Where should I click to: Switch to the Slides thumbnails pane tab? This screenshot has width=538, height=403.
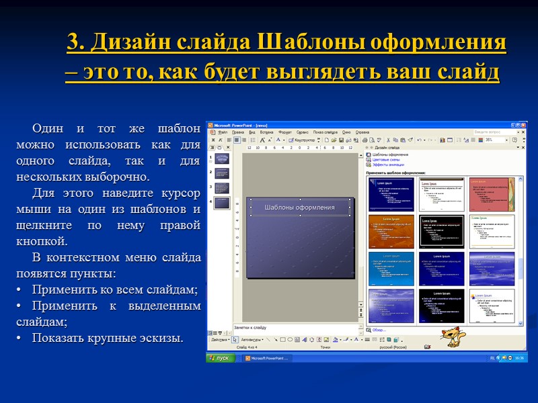pyautogui.click(x=219, y=148)
